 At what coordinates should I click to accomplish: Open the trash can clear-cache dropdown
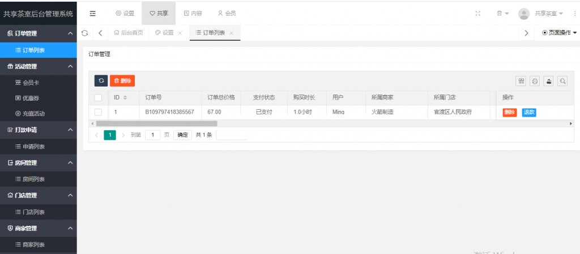click(x=502, y=13)
